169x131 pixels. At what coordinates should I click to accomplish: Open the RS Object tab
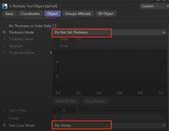pyautogui.click(x=106, y=14)
